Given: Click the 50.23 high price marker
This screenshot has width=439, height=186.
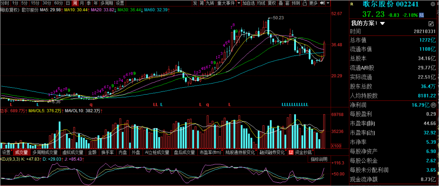Looking at the screenshot, I should pyautogui.click(x=278, y=18).
